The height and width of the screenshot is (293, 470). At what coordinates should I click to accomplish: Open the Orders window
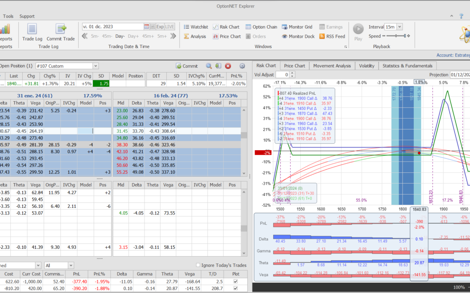(x=256, y=36)
